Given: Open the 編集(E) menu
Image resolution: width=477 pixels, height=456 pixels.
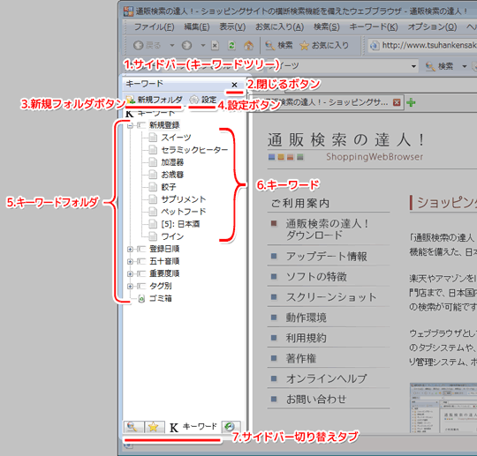Looking at the screenshot, I should 197,27.
